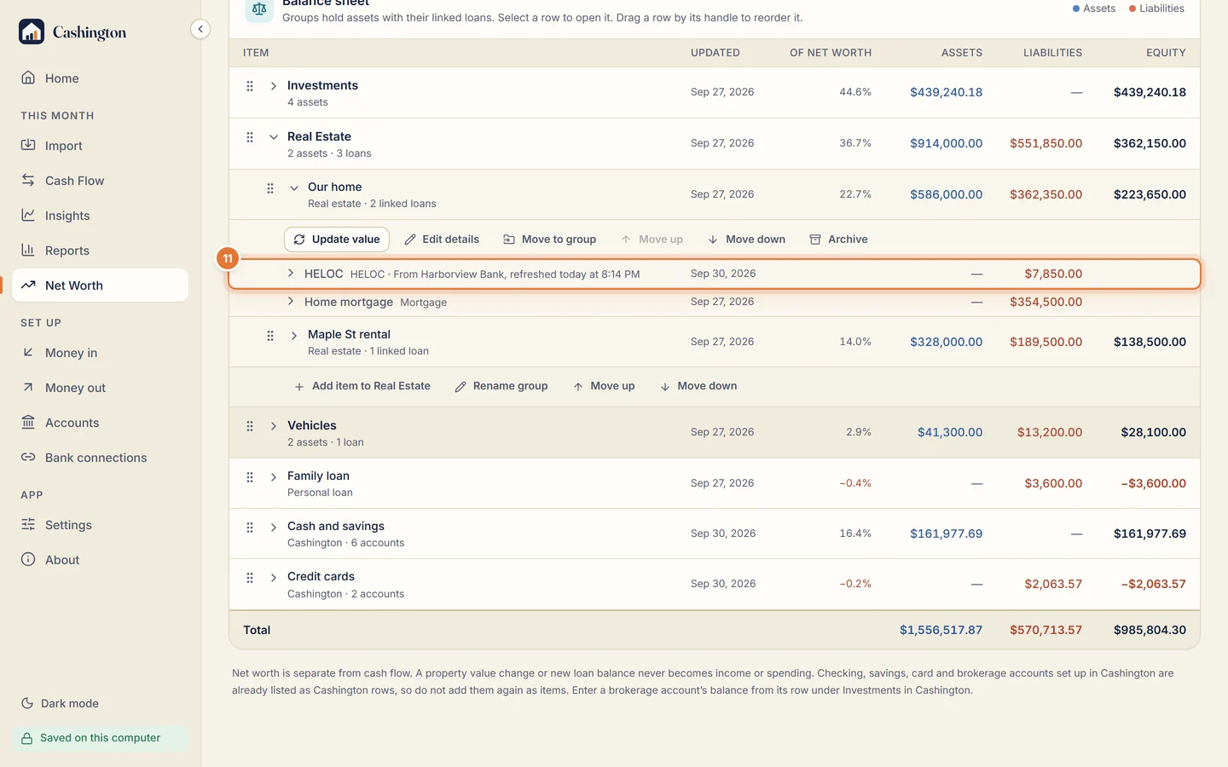Viewport: 1228px width, 767px height.
Task: Click the drag handle for Our home row
Action: coord(270,188)
